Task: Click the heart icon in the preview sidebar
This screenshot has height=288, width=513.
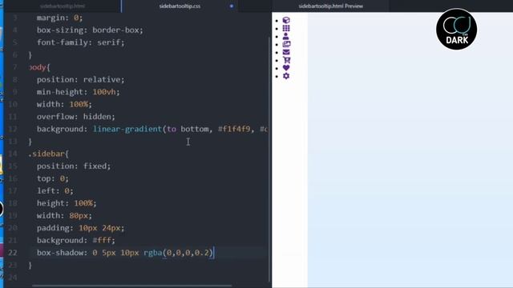Action: click(286, 68)
